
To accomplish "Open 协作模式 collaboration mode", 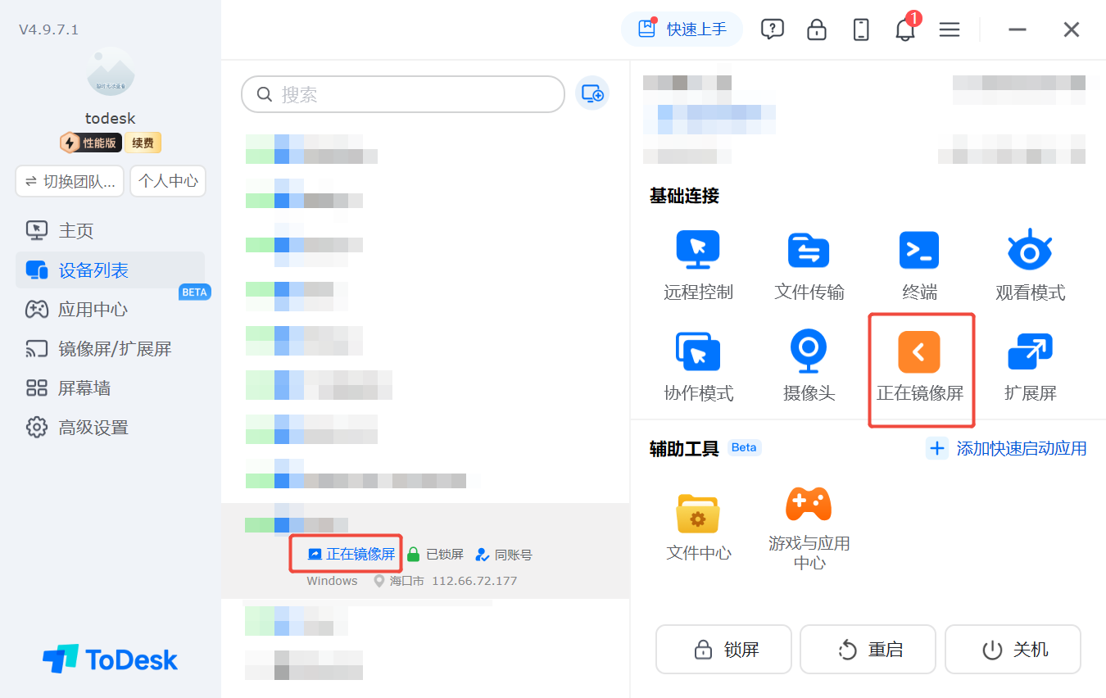I will pyautogui.click(x=698, y=351).
